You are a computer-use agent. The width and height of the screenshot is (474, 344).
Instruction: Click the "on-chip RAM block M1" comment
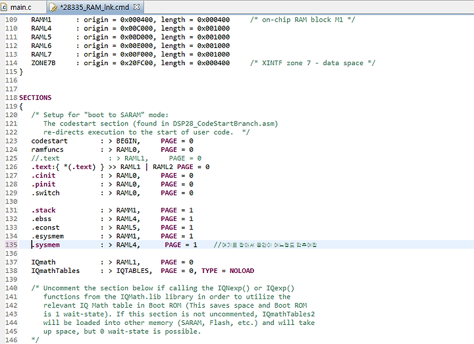303,20
